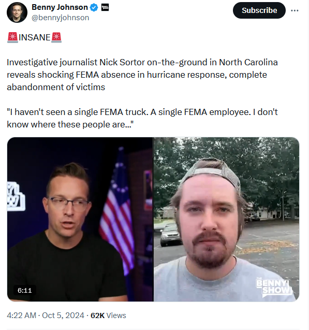Open the three-dot more options menu
309x330 pixels.
click(295, 10)
